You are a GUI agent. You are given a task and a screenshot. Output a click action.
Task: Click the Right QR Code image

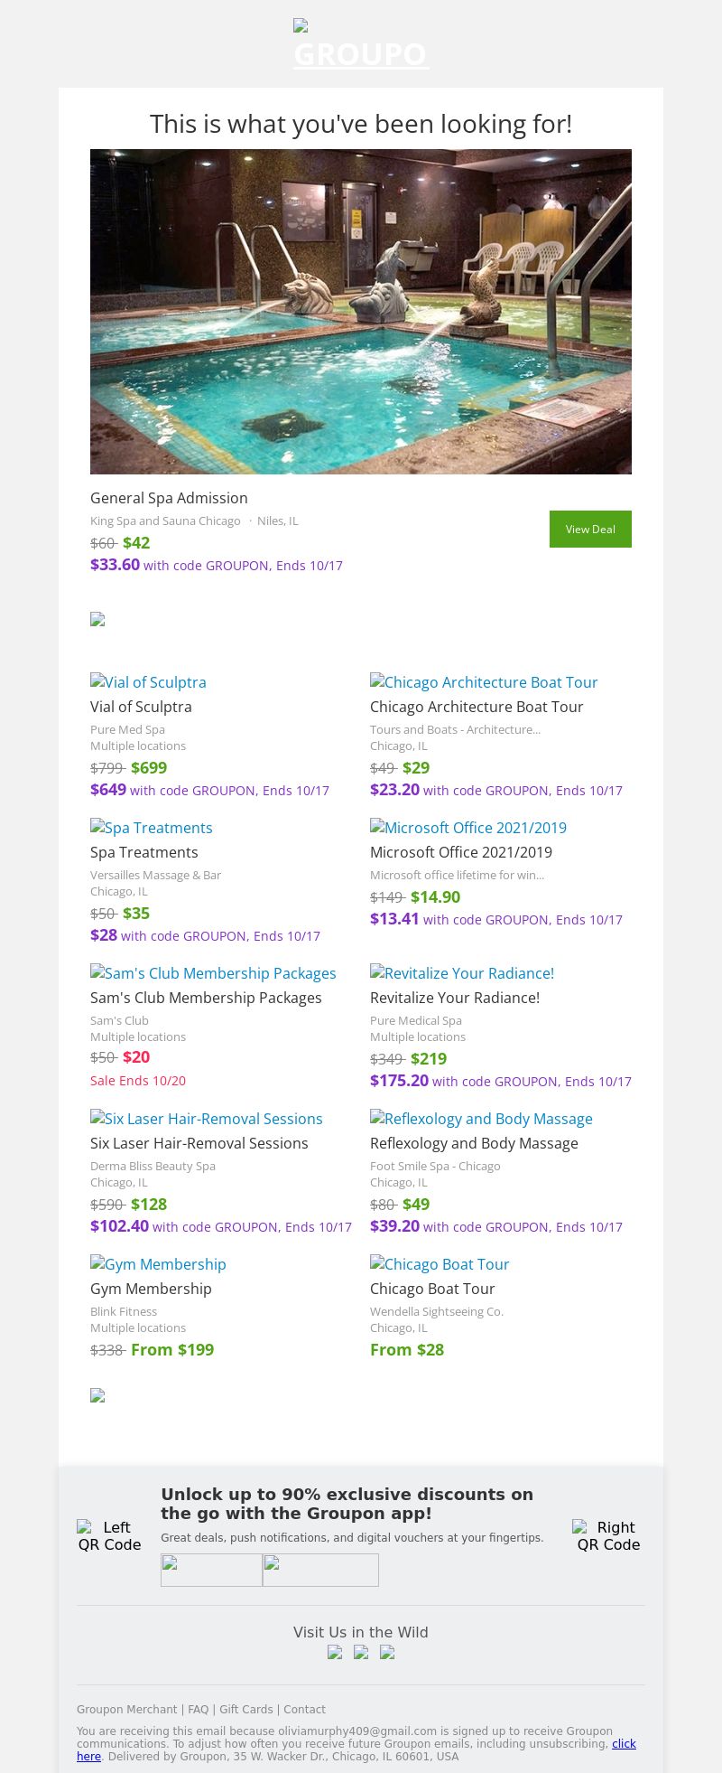[608, 1536]
